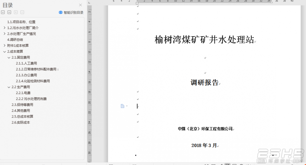The image size is (306, 165).
Task: Open 2.1.4.化验检测材料费用 section
Action: 33,81
